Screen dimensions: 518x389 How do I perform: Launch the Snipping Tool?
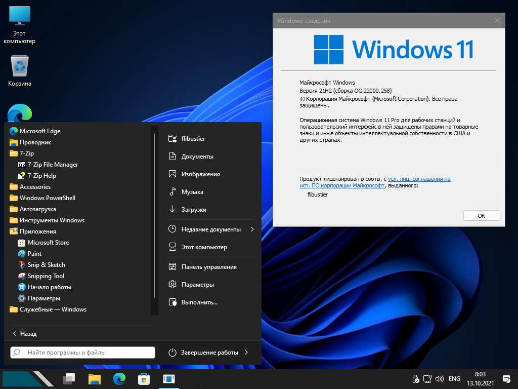tap(46, 276)
